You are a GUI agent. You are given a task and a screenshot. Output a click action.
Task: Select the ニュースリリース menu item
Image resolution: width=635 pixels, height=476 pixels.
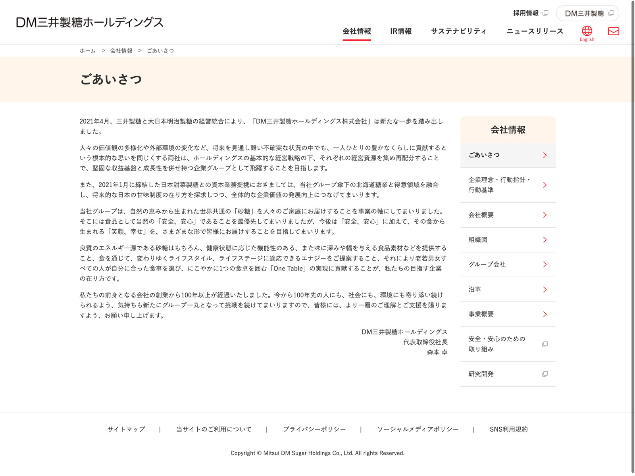(x=535, y=31)
